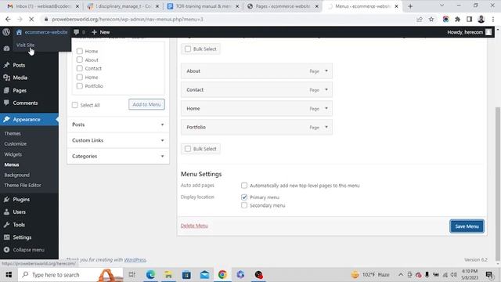This screenshot has height=282, width=501.
Task: Open the Windows Start menu
Action: 9,275
